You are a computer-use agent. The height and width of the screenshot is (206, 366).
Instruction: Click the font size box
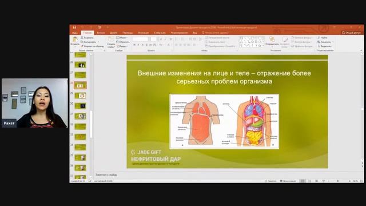[154, 39]
